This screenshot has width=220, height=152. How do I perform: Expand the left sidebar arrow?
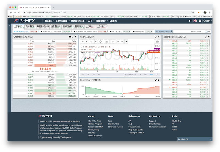pos(9,26)
